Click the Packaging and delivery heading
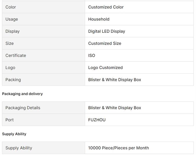Image resolution: width=196 pixels, height=155 pixels. click(x=22, y=94)
